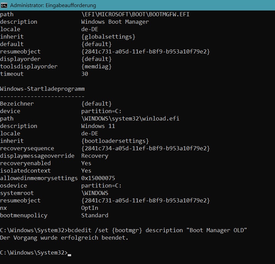Click the allowedinmemorysettings value 0x15000075

coord(98,178)
